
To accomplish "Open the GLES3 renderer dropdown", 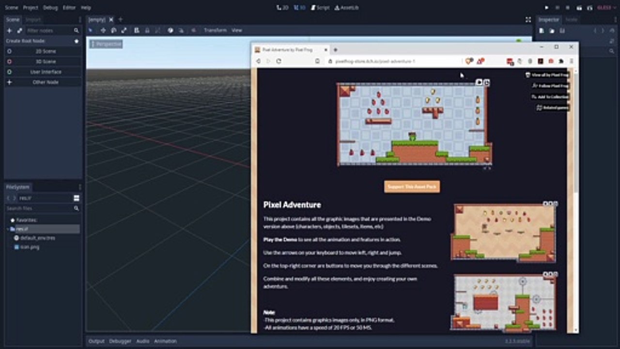I will coord(606,8).
